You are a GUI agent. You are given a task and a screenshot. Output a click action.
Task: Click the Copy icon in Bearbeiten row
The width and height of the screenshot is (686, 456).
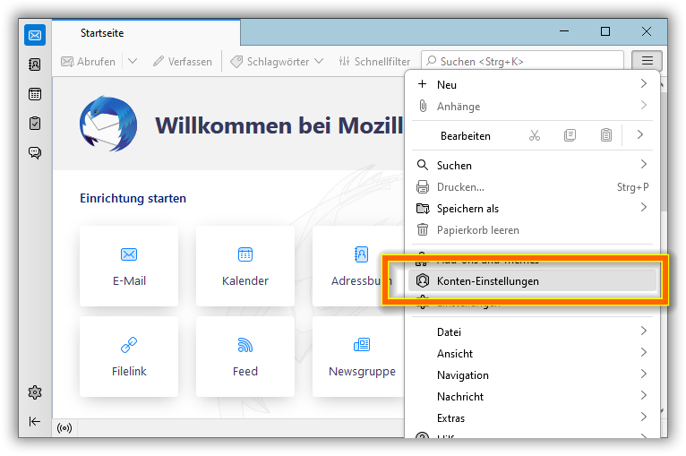click(570, 135)
